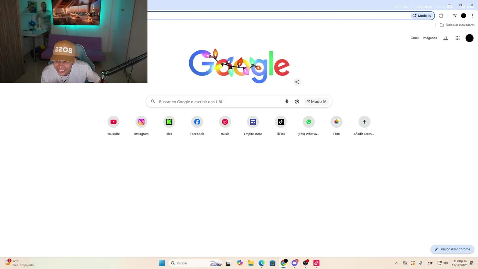Open the Chrome extensions puzzle icon
Screen dimensions: 478x269
pyautogui.click(x=441, y=16)
